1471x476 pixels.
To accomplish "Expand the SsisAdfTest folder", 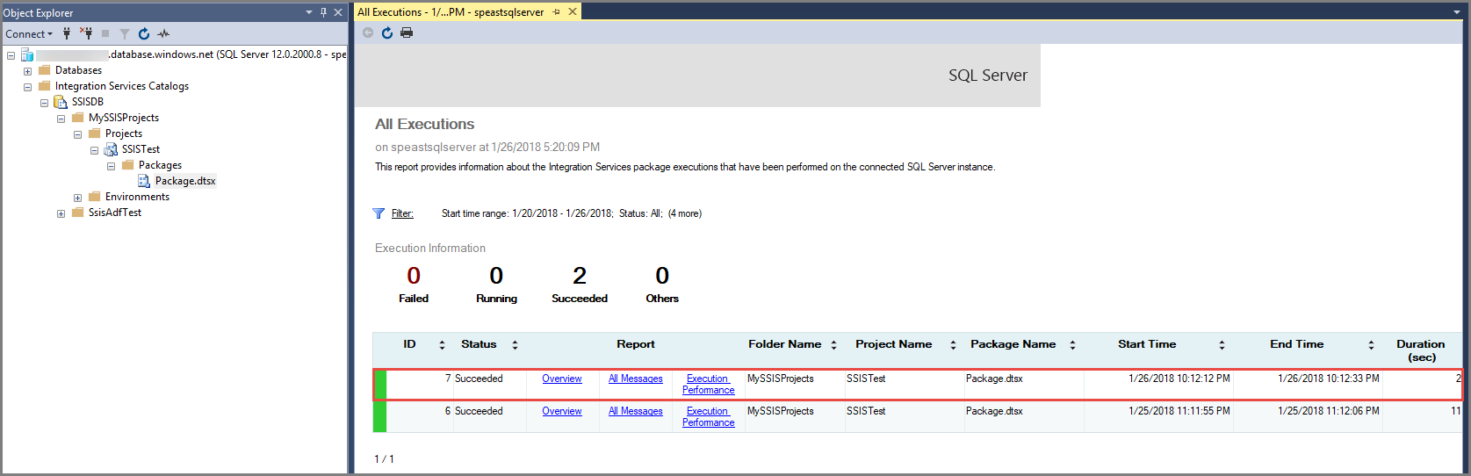I will coord(61,213).
